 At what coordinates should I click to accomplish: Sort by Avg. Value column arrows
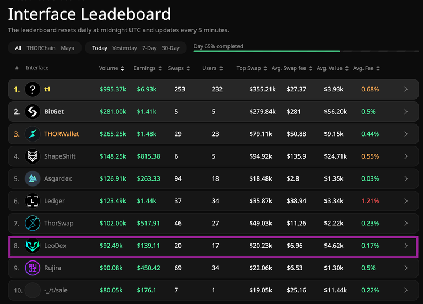point(346,68)
